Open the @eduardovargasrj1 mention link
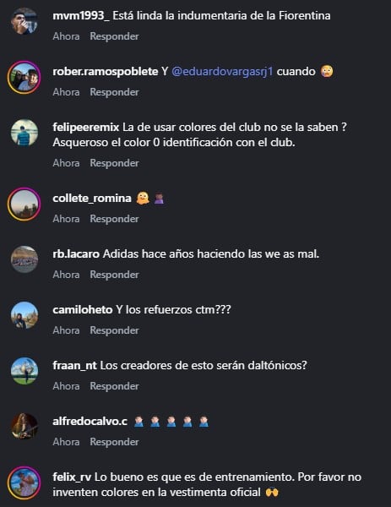The width and height of the screenshot is (391, 507). pos(222,72)
